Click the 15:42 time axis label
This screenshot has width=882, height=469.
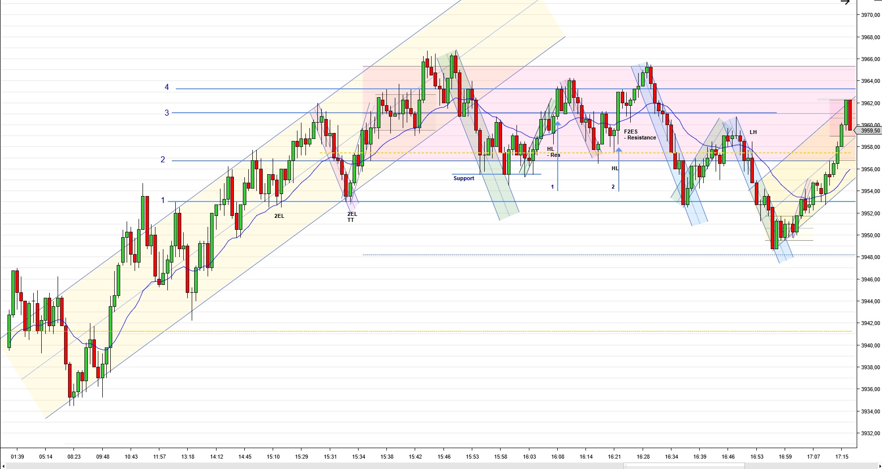[x=415, y=457]
